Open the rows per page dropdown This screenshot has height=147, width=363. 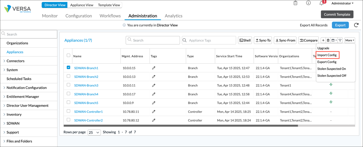pos(94,133)
